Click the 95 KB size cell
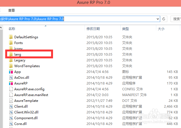Image resolution: width=181 pixels, height=128 pixels. click(x=173, y=78)
